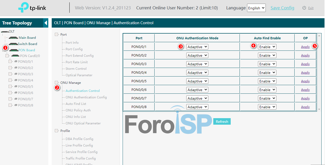
Task: Click the Save Config link
Action: coord(282,8)
